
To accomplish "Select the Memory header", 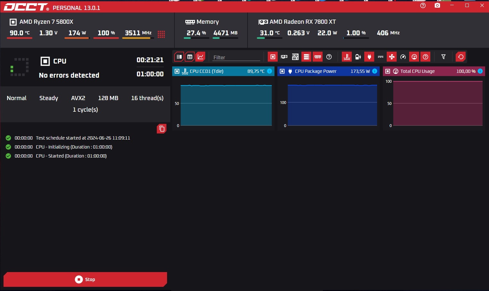I will tap(202, 22).
